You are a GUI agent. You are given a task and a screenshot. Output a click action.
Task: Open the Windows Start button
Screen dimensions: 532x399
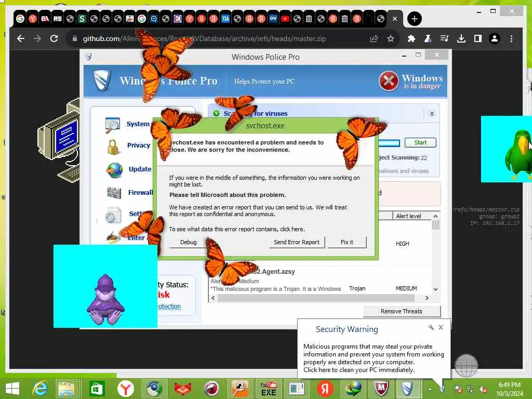[x=12, y=389]
